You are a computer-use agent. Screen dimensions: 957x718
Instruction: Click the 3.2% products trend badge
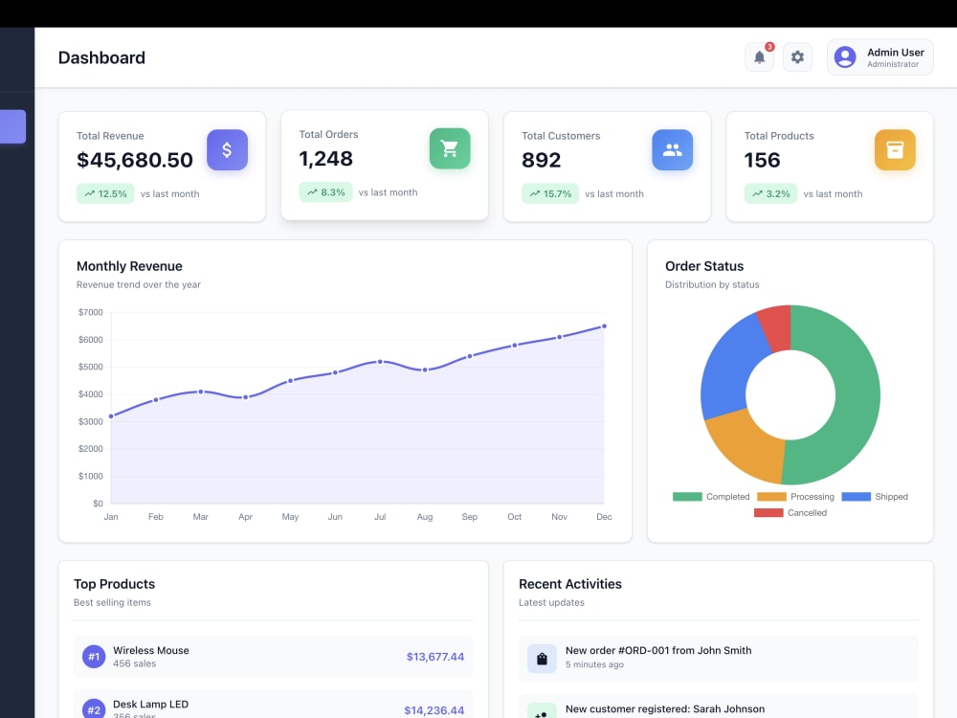[770, 193]
